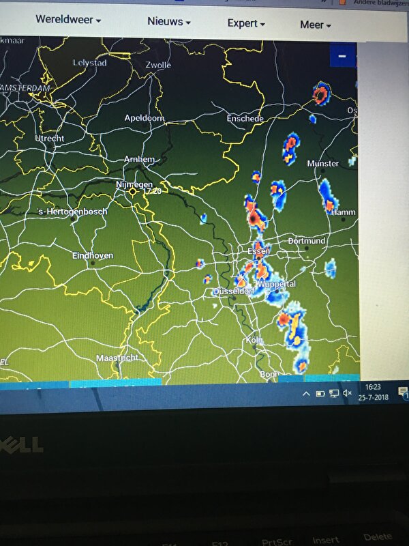Open the taskbar clock showing 16:23
The height and width of the screenshot is (546, 409).
click(373, 387)
